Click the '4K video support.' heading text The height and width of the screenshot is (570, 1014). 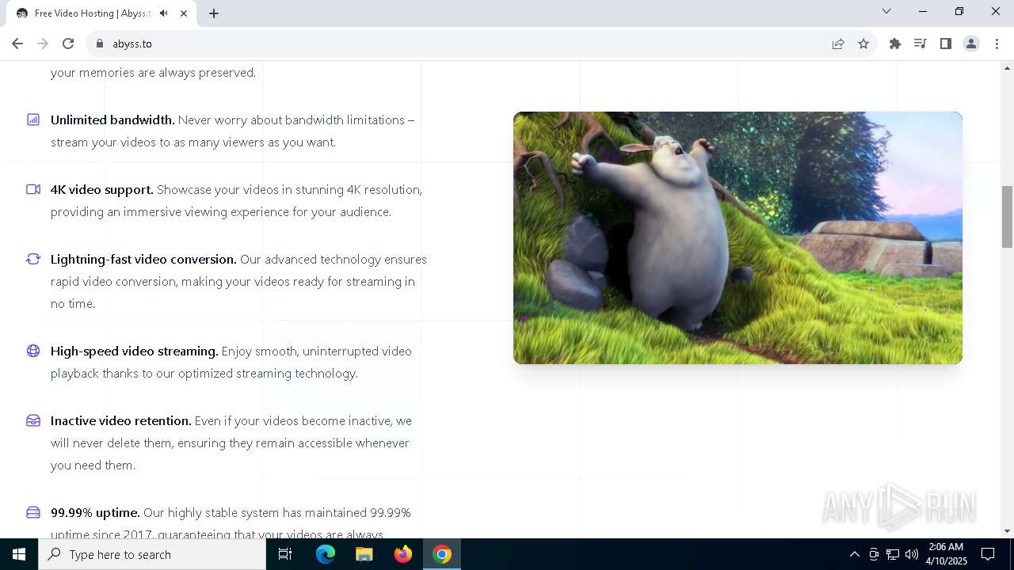(x=102, y=189)
